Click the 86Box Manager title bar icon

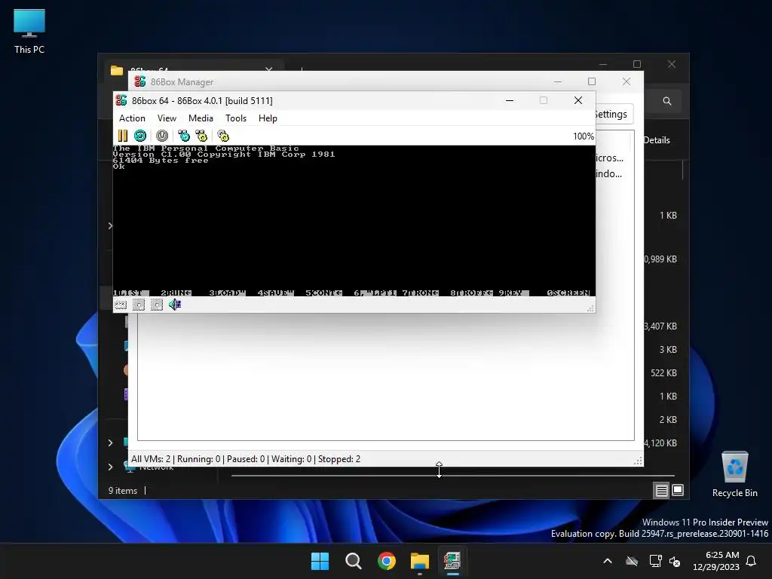click(x=139, y=81)
